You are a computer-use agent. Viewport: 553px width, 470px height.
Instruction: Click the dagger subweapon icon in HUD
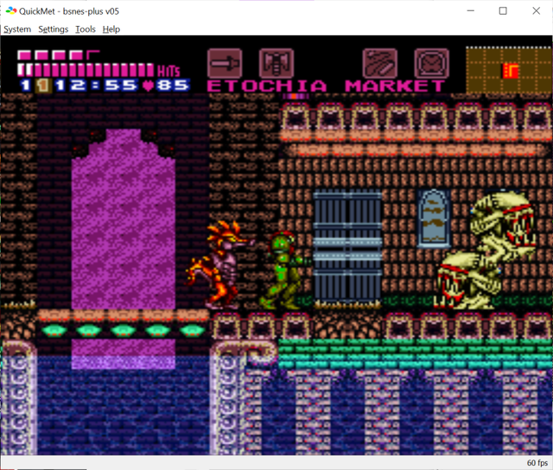[x=225, y=63]
